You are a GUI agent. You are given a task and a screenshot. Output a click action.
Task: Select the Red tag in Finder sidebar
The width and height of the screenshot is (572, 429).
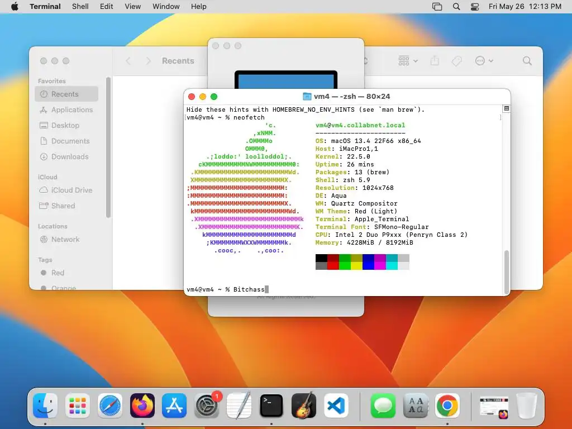coord(66,273)
